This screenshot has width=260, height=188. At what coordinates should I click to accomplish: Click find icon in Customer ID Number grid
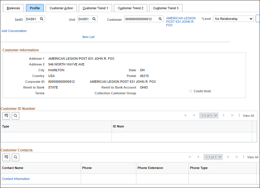click(16, 116)
